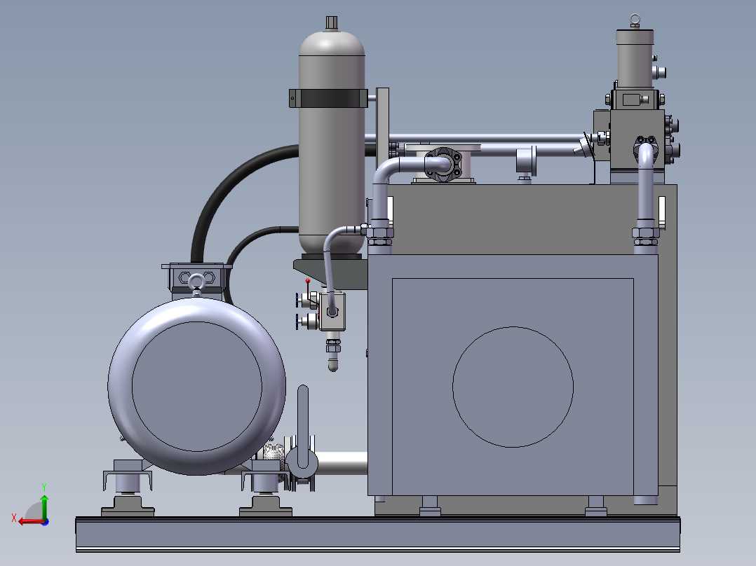
Task: Select the tall vertical accumulator cylinder
Action: click(x=332, y=143)
